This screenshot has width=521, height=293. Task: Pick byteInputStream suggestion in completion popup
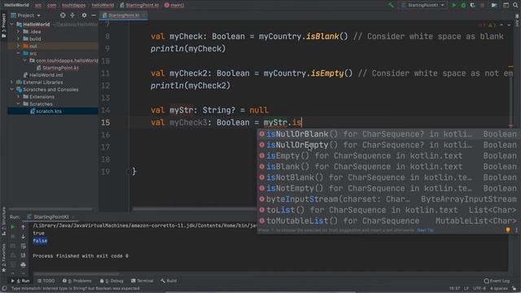tap(388, 199)
